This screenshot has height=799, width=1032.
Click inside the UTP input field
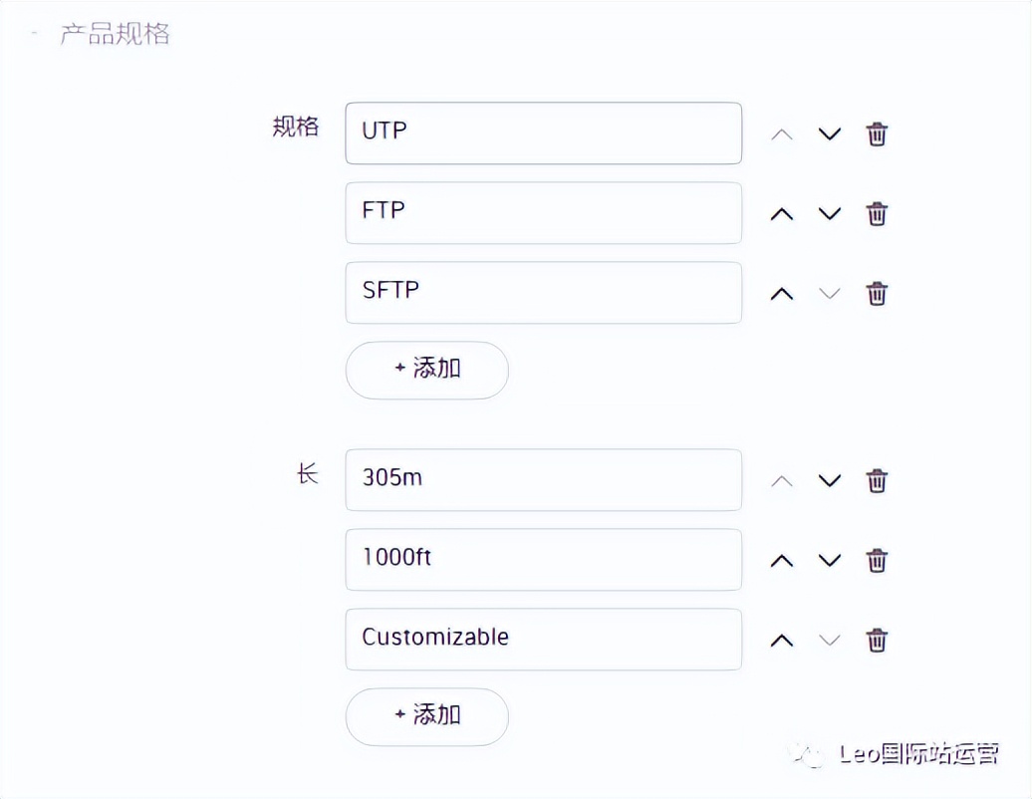click(543, 133)
